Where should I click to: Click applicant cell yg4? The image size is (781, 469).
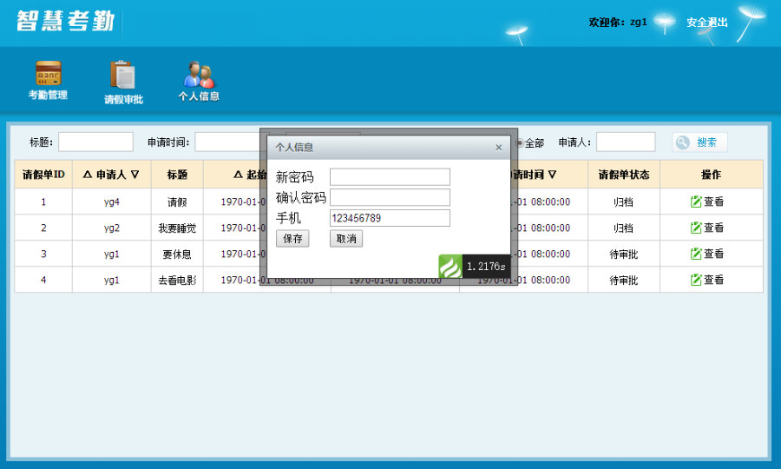tap(112, 201)
